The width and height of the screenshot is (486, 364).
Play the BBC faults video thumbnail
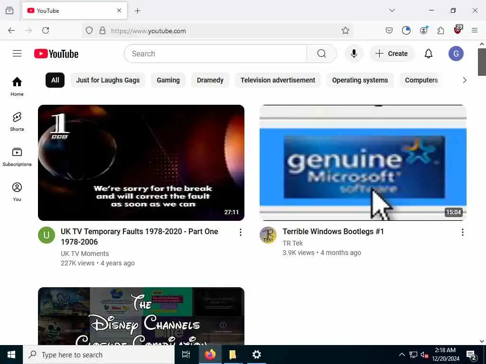141,163
